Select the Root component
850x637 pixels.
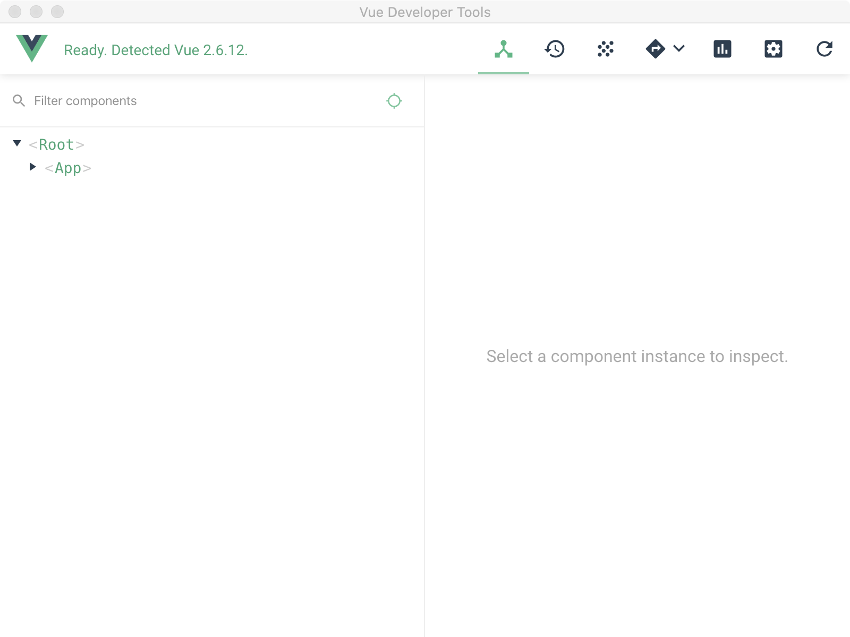[56, 144]
